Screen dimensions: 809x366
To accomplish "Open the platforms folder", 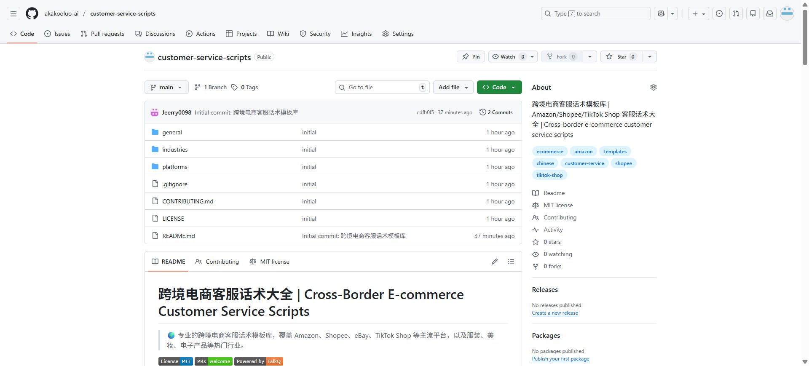I will tap(175, 167).
